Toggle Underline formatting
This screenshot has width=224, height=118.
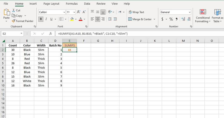tap(51, 19)
